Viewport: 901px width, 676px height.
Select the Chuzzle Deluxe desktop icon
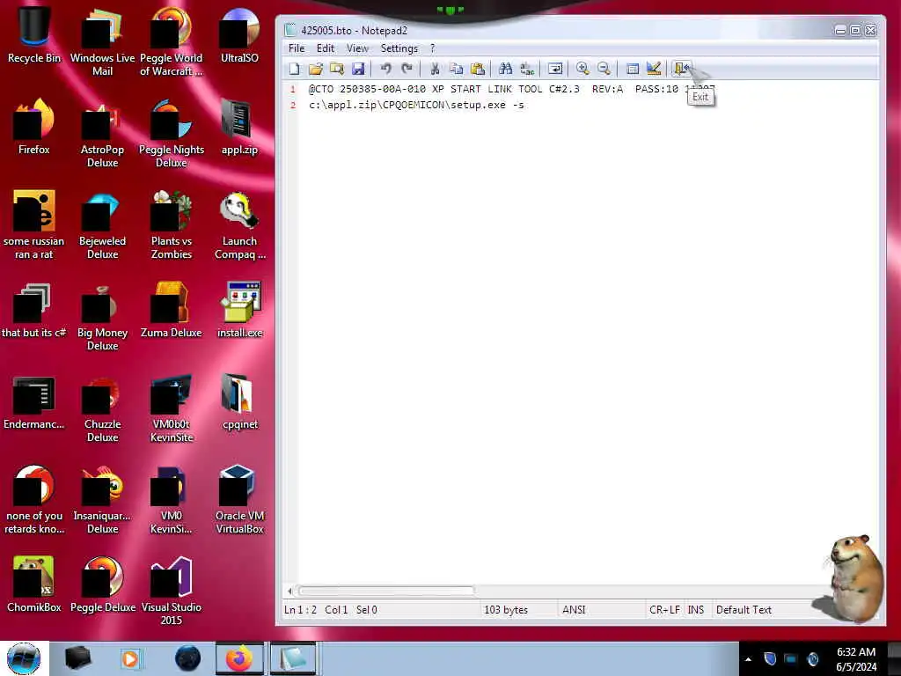click(x=102, y=407)
